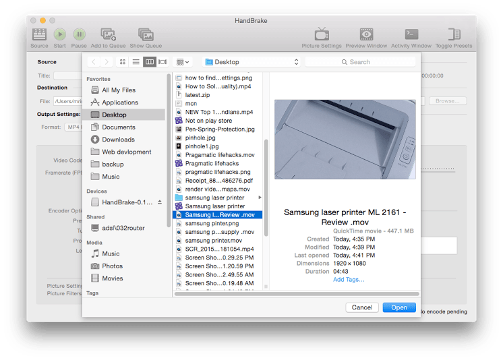
Task: Select file how to find...ettings.png
Action: [218, 78]
